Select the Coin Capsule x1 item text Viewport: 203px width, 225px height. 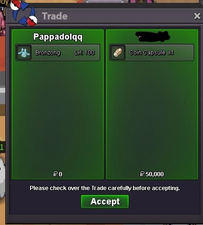pos(151,53)
